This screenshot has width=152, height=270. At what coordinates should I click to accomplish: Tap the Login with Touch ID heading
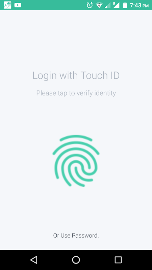(x=76, y=75)
